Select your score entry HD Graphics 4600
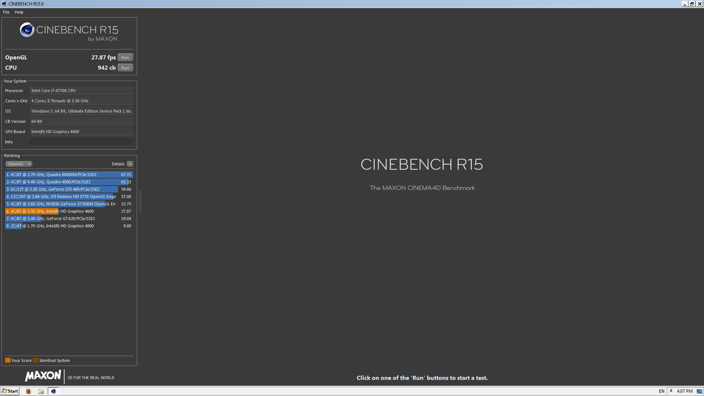The image size is (704, 396). coord(69,211)
